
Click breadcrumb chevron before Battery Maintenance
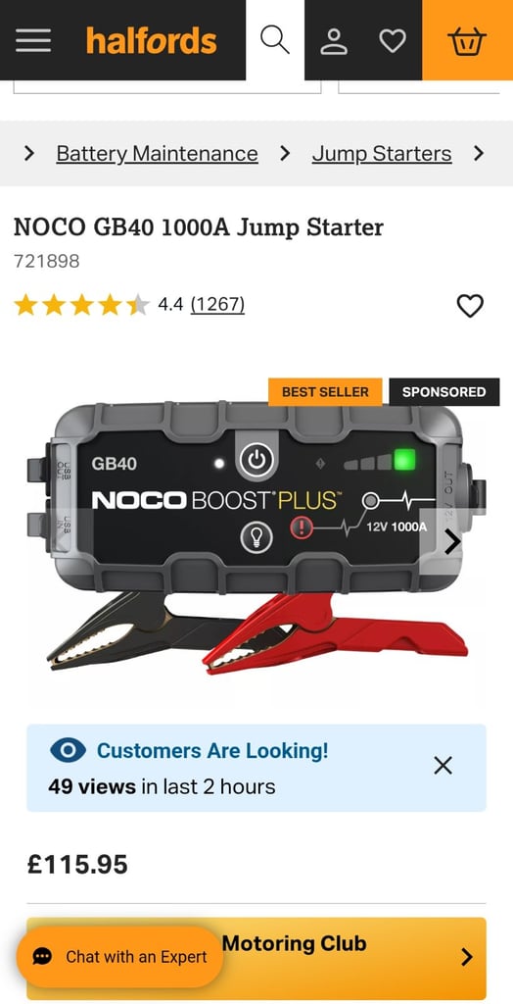click(x=28, y=154)
